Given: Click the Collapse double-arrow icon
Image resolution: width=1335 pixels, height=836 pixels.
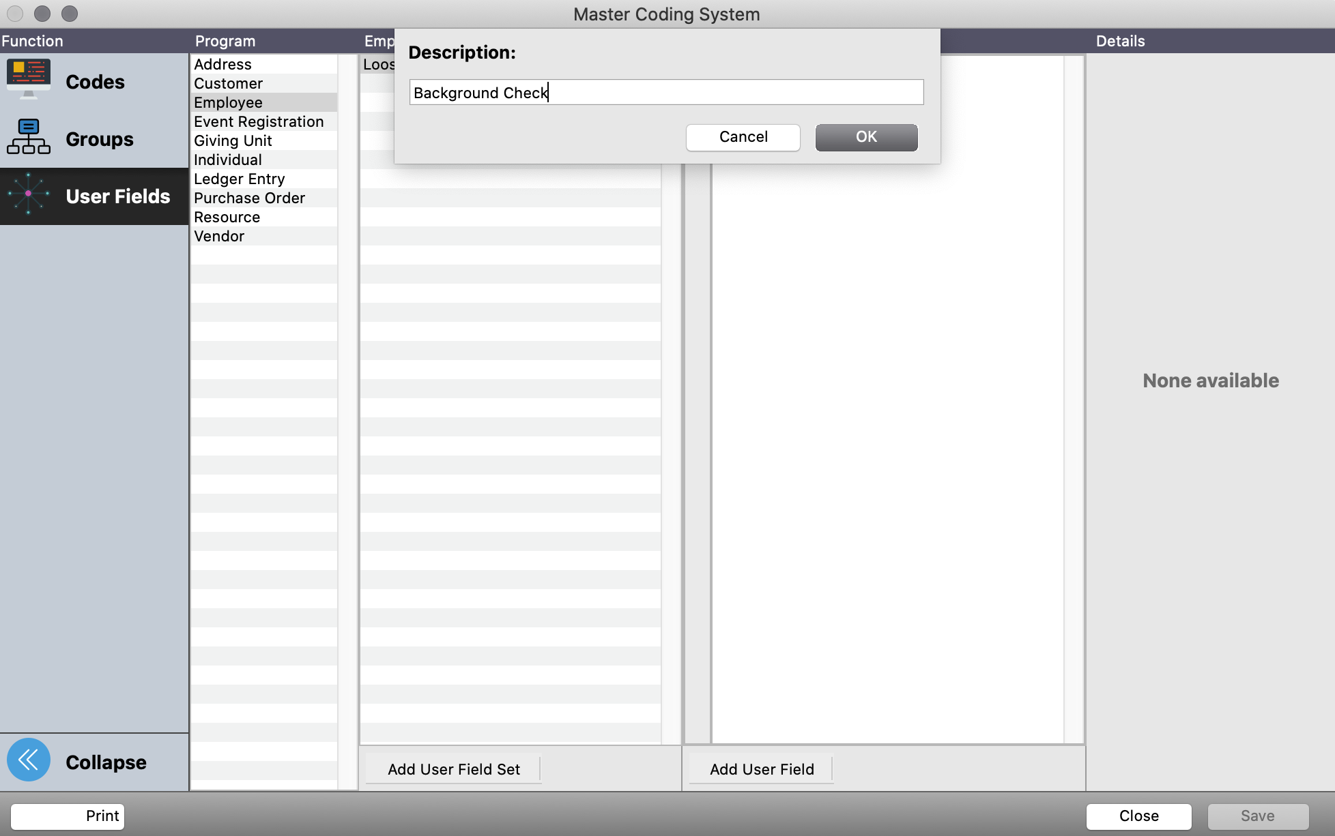Looking at the screenshot, I should [x=28, y=760].
